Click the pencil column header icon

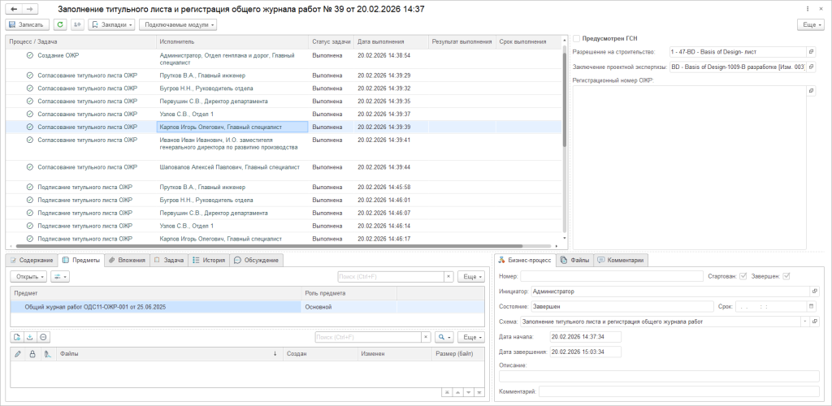(18, 353)
